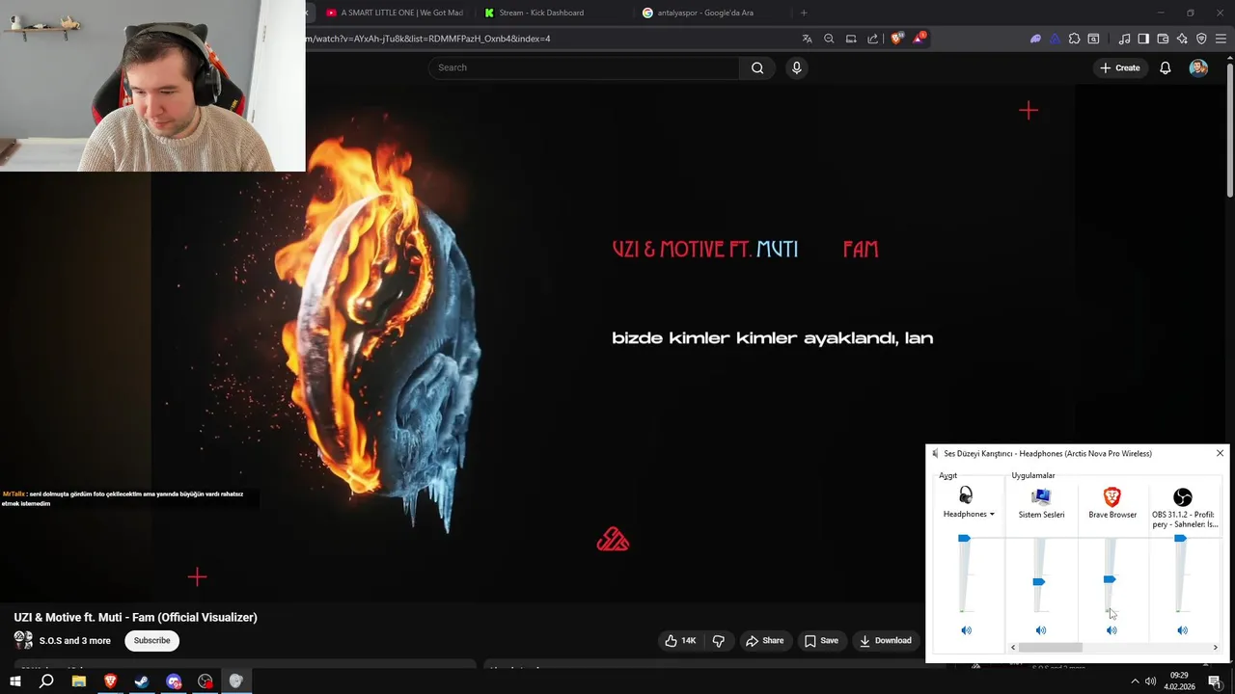Adjust the Headphones volume slider handle
The height and width of the screenshot is (694, 1235).
964,539
